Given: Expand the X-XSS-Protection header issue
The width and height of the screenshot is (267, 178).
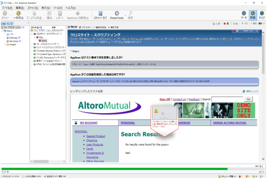Looking at the screenshot, I should [x=32, y=58].
